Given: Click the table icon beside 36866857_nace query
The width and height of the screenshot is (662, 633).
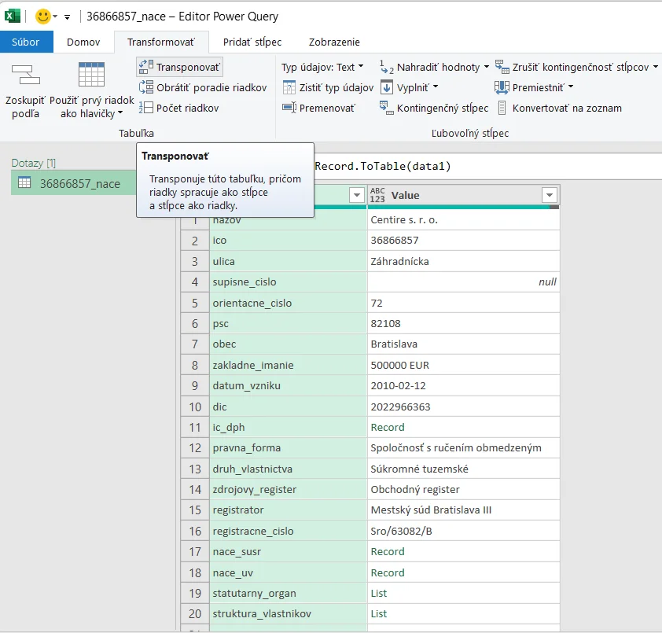Looking at the screenshot, I should 24,183.
